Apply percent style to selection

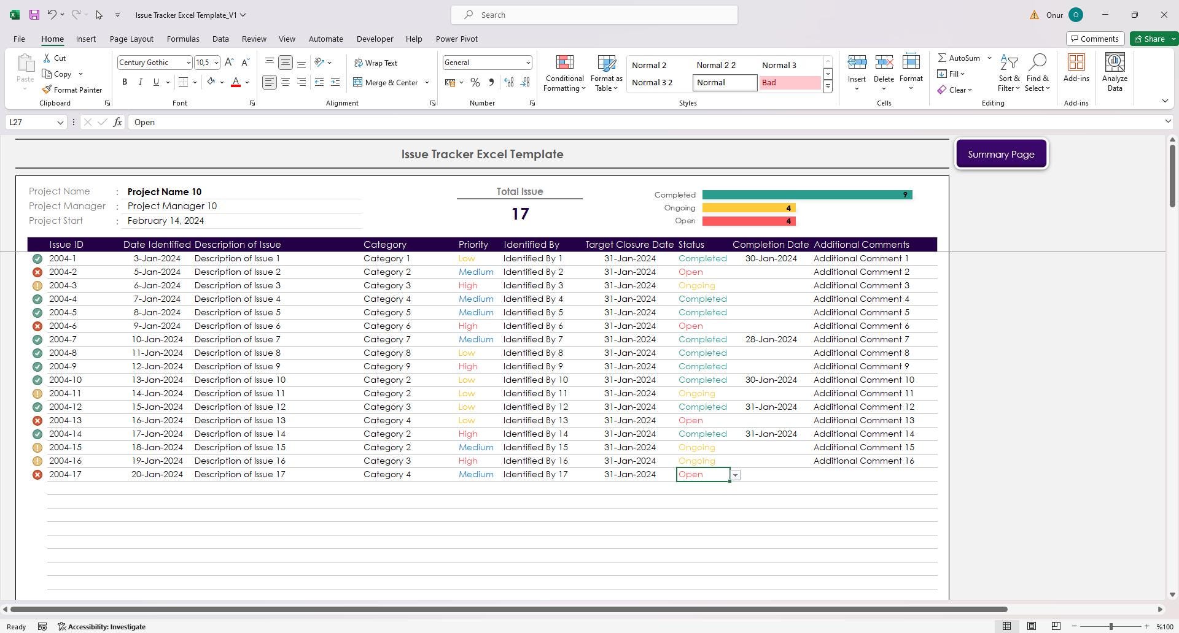pos(475,82)
